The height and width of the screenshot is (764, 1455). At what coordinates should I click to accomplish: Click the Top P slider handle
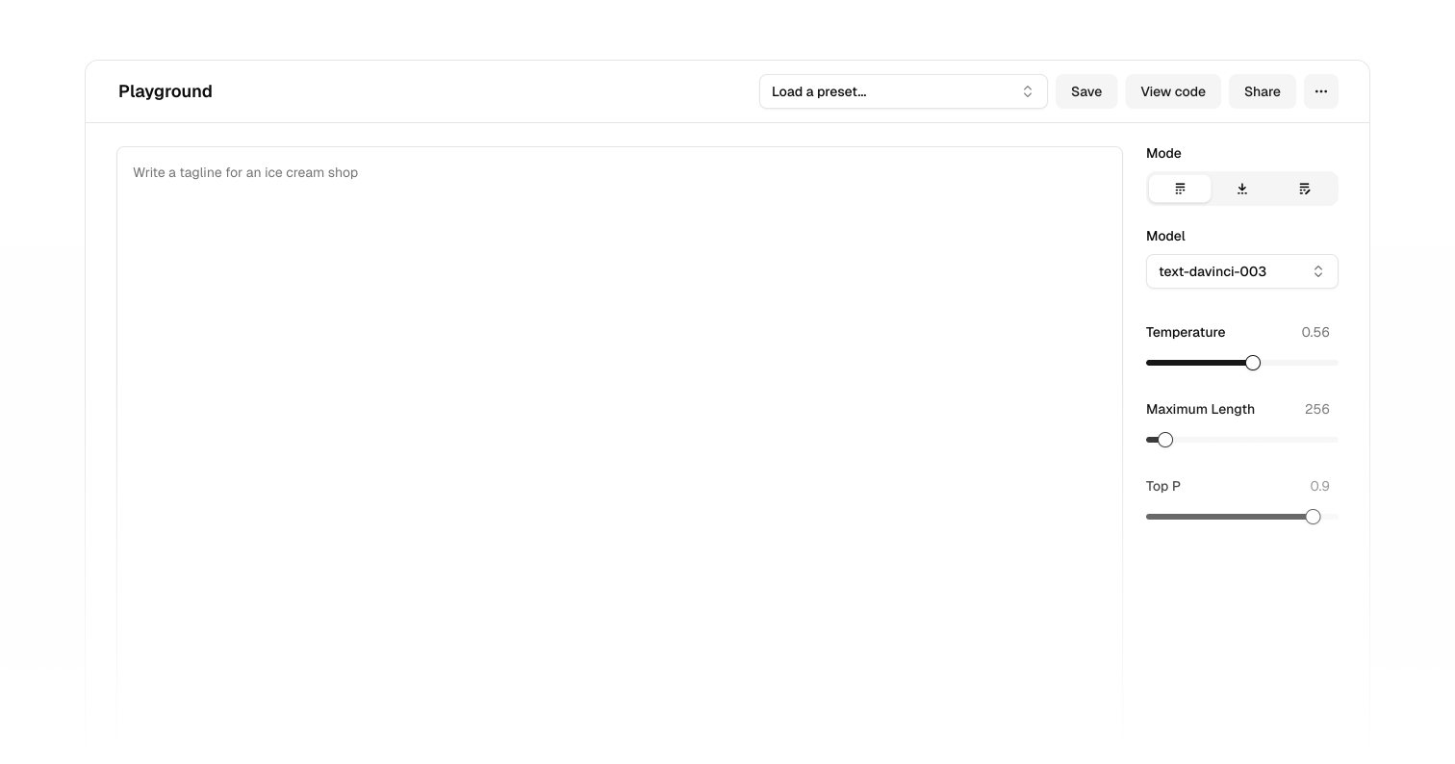(1313, 517)
